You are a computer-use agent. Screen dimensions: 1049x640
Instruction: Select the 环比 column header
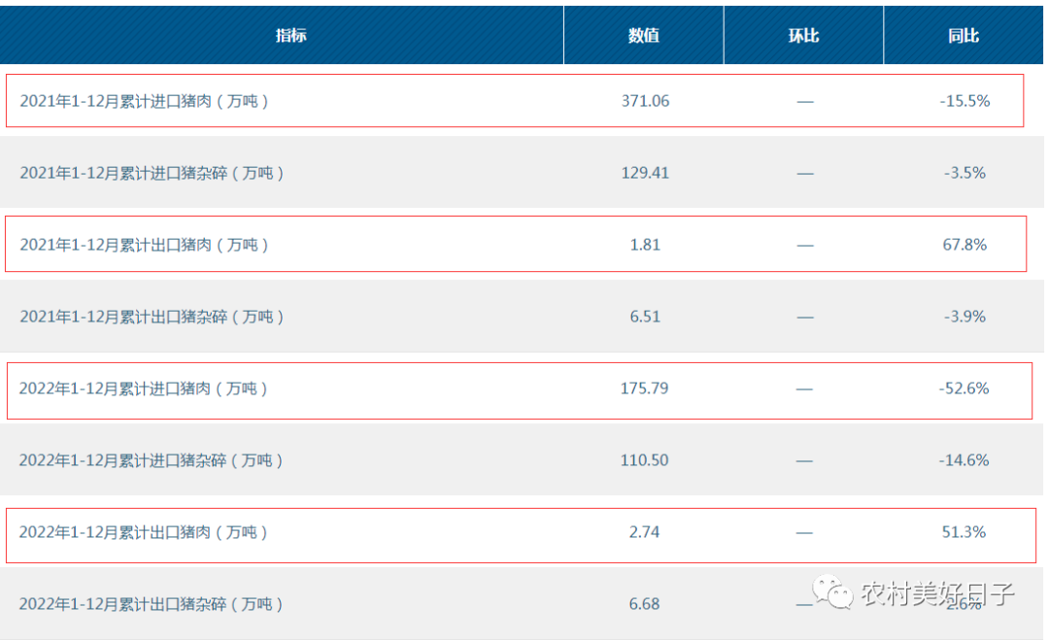(803, 36)
